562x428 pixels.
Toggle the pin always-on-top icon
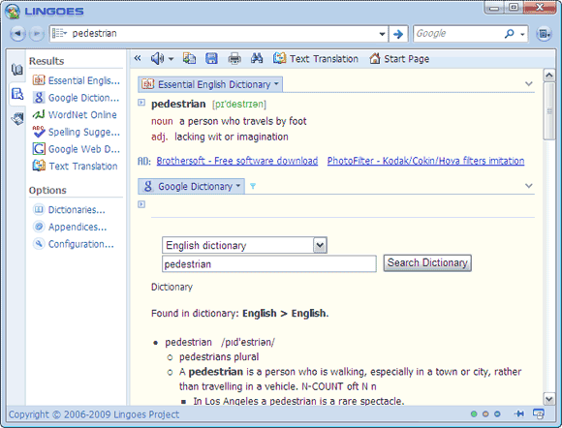click(x=518, y=414)
